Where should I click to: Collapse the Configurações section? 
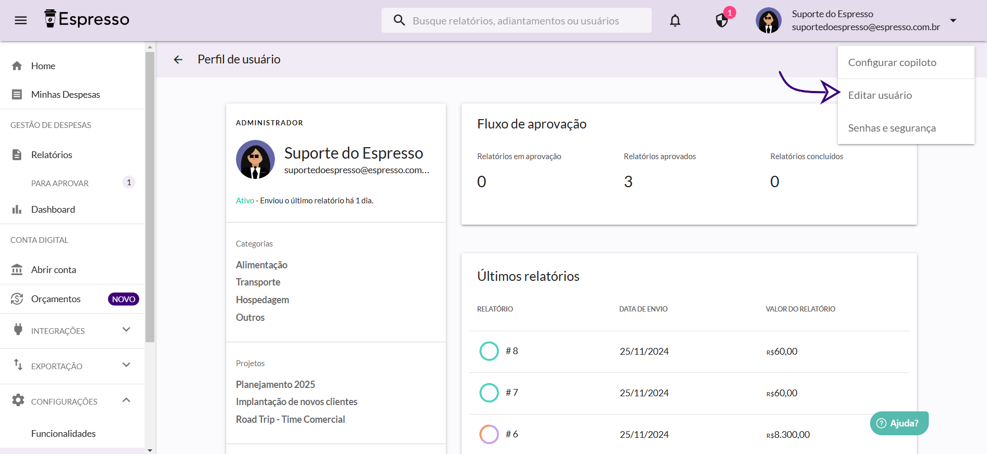(126, 400)
